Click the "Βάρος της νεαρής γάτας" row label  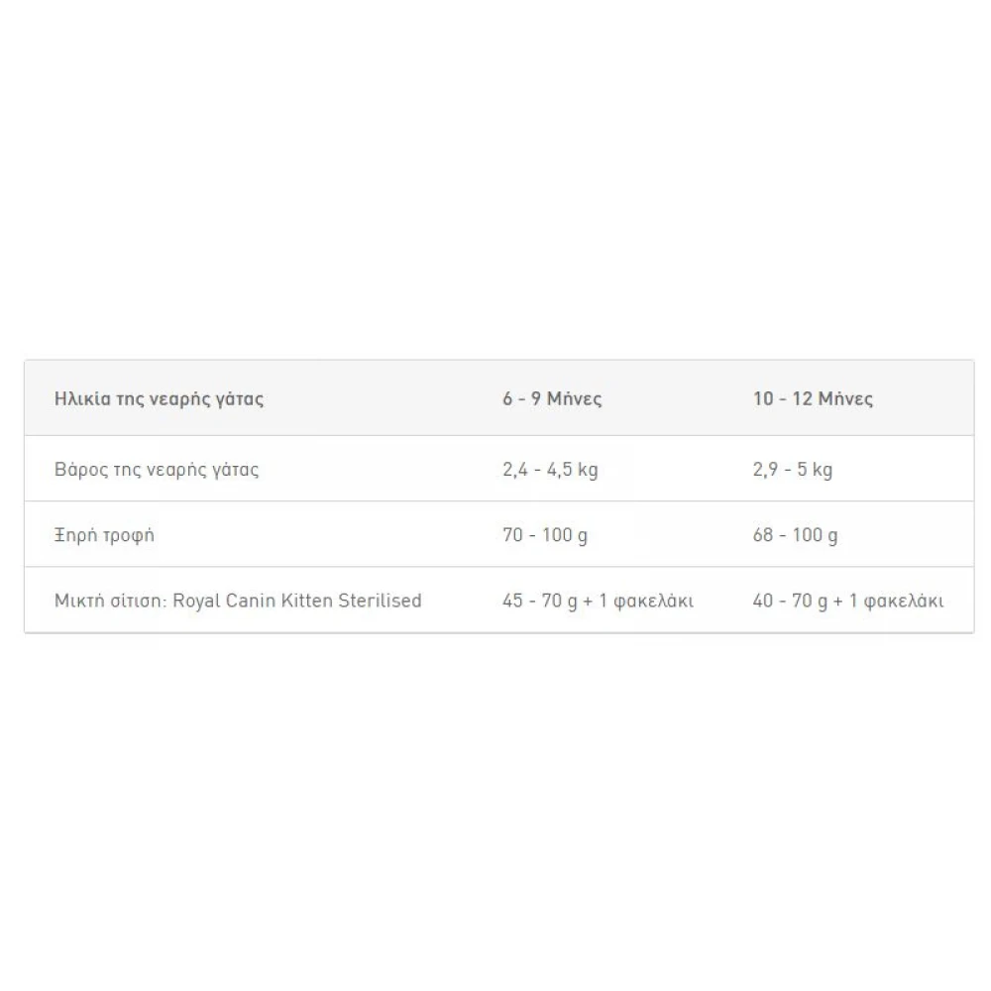[157, 470]
